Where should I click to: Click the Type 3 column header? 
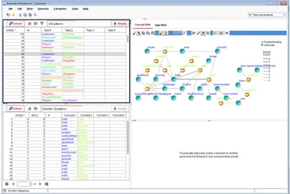tap(94, 30)
